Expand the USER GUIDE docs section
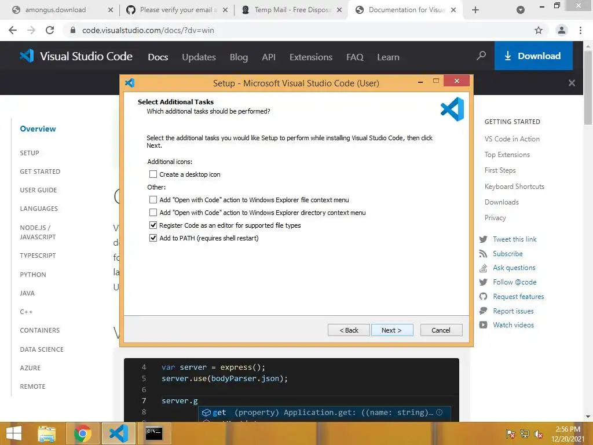The image size is (593, 445). (38, 190)
